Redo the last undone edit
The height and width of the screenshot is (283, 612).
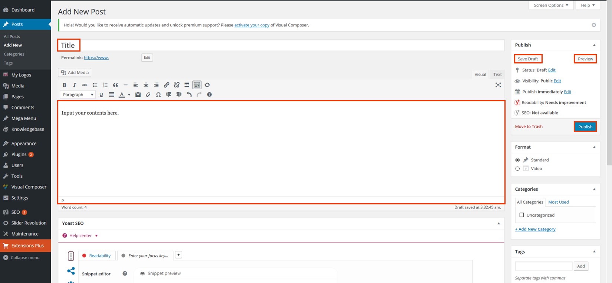point(199,95)
